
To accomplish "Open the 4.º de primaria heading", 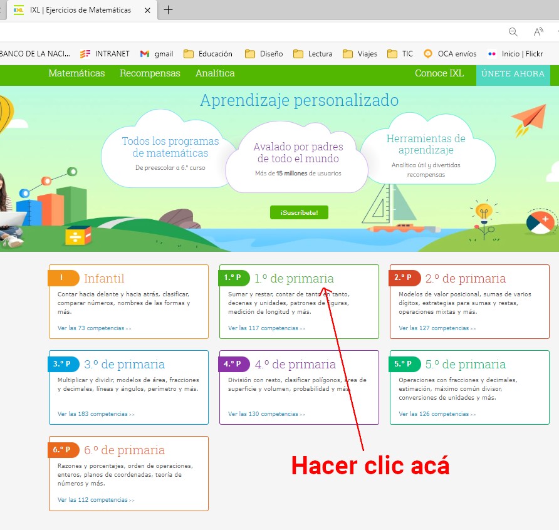I will pyautogui.click(x=295, y=364).
